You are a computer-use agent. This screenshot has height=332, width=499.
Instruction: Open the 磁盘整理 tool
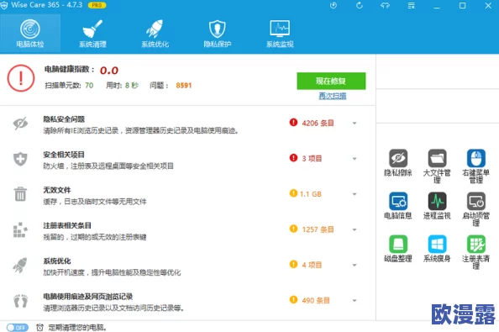pos(398,249)
